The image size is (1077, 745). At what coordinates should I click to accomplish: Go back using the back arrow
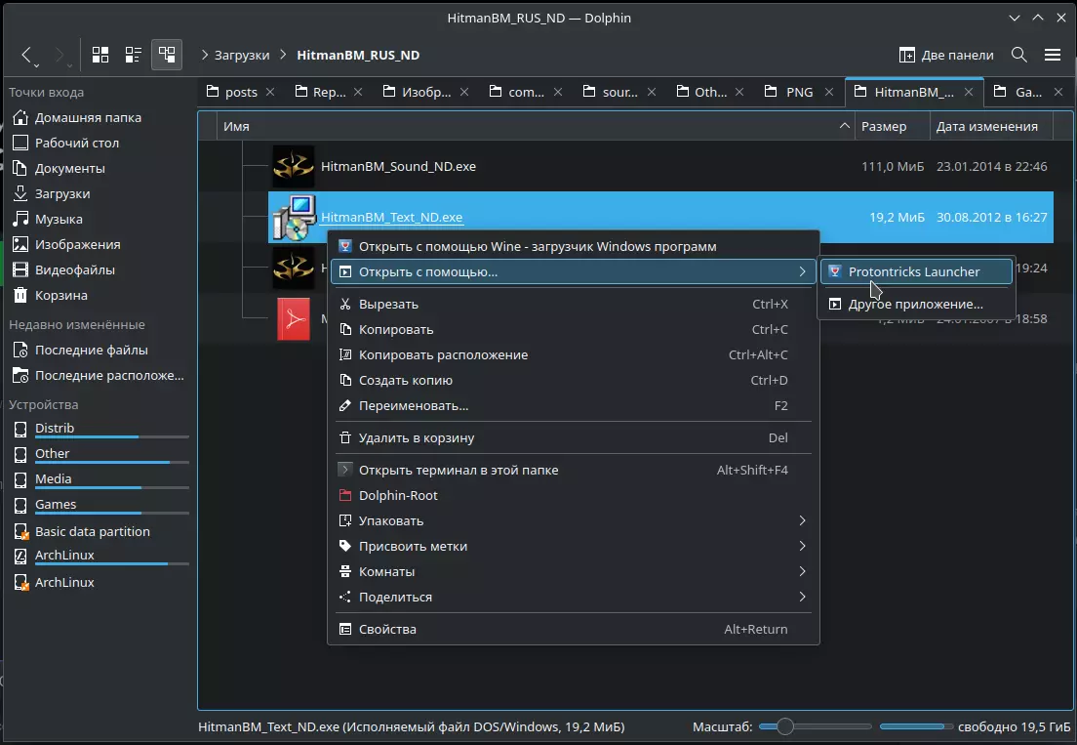(26, 55)
